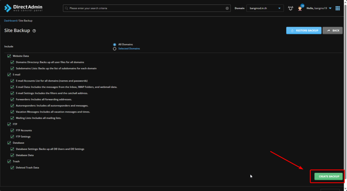Toggle the Database Data checkbox
Image resolution: width=347 pixels, height=191 pixels.
coord(12,155)
